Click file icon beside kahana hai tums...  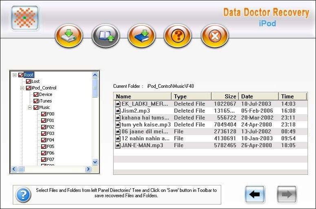coord(118,118)
